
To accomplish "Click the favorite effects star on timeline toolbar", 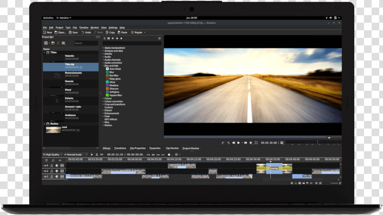I will 169,154.
